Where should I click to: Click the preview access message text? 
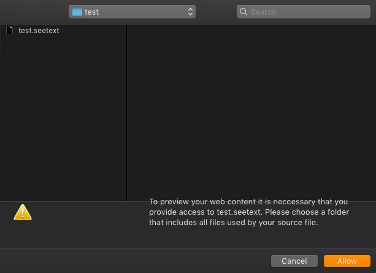249,212
